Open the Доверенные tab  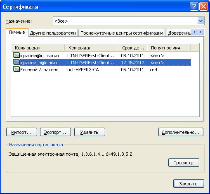[179, 33]
